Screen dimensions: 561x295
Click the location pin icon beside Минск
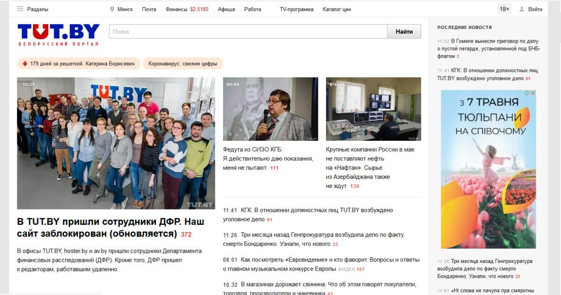(112, 9)
